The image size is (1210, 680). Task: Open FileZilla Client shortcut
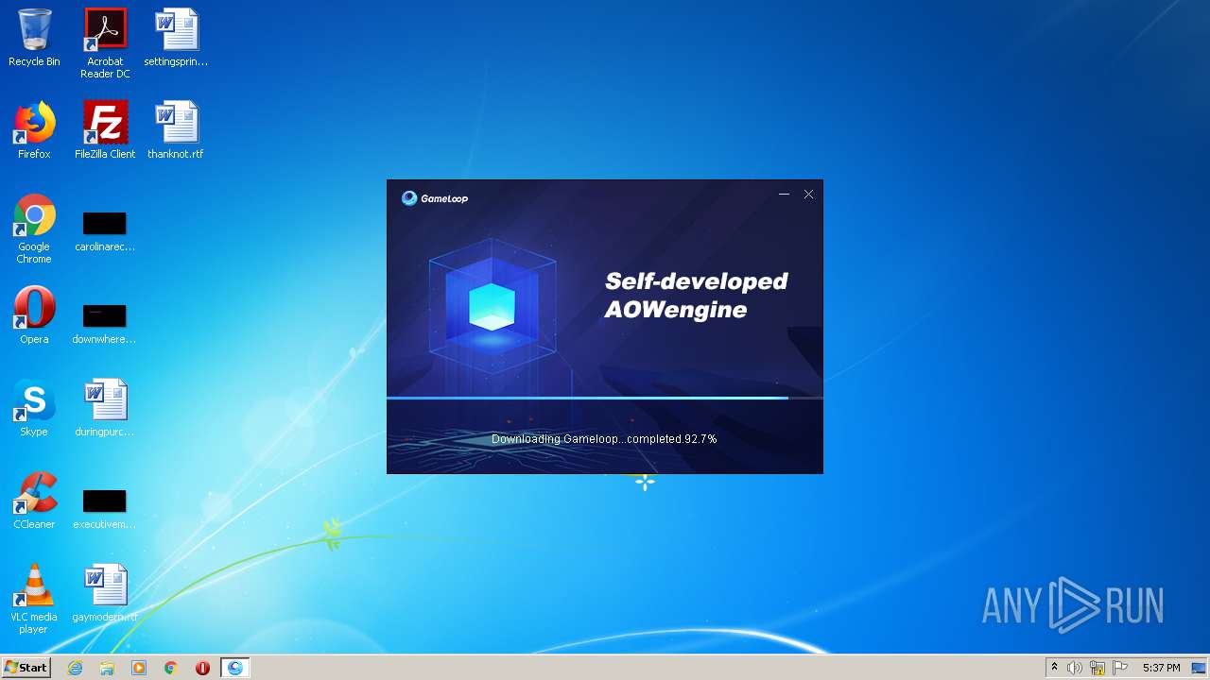105,130
